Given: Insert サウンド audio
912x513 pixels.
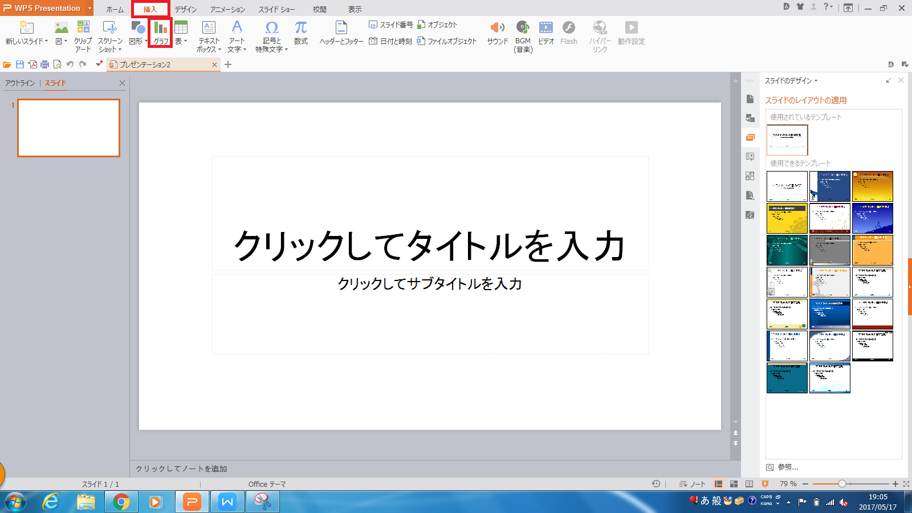Looking at the screenshot, I should pyautogui.click(x=498, y=32).
